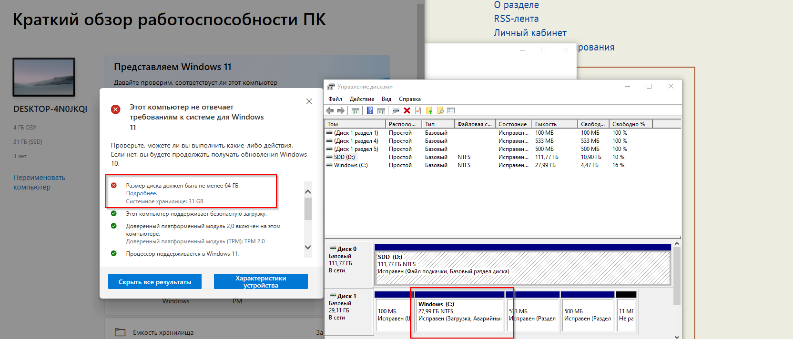Click the properties checkmark sheet icon
Viewport: 793px width, 339px height.
(x=418, y=111)
